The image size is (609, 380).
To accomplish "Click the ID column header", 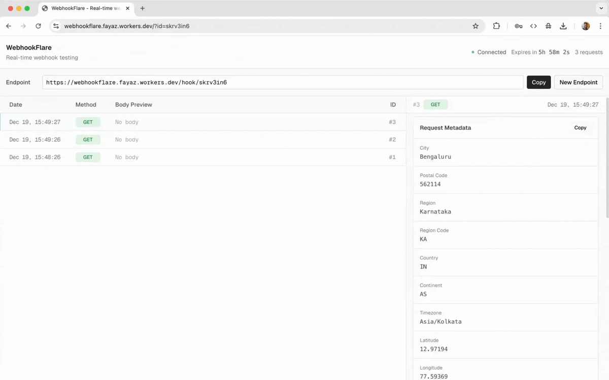I will pos(393,105).
